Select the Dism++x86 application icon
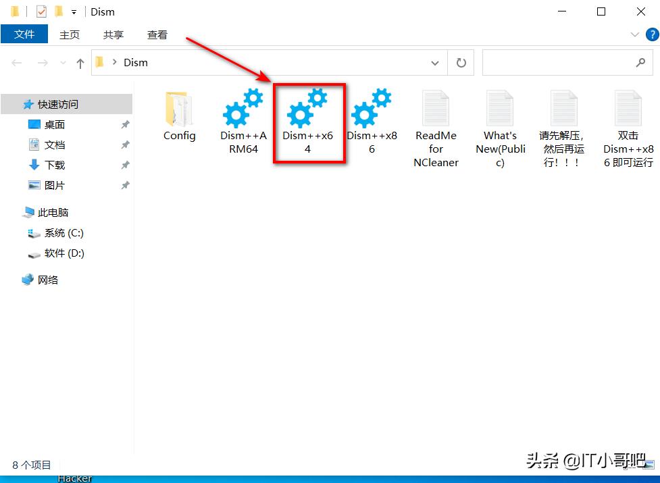Viewport: 660px width, 483px height. coord(372,109)
